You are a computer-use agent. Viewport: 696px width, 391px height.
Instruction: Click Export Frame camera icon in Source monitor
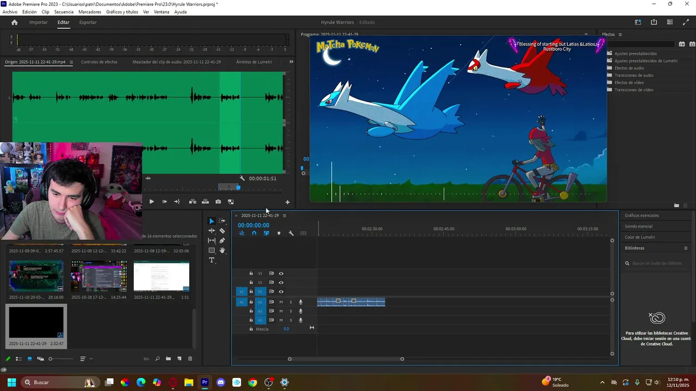[x=218, y=201]
